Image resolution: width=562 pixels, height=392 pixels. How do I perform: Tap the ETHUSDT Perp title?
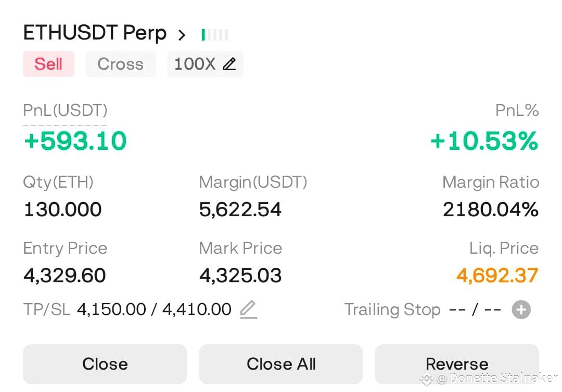tap(95, 33)
